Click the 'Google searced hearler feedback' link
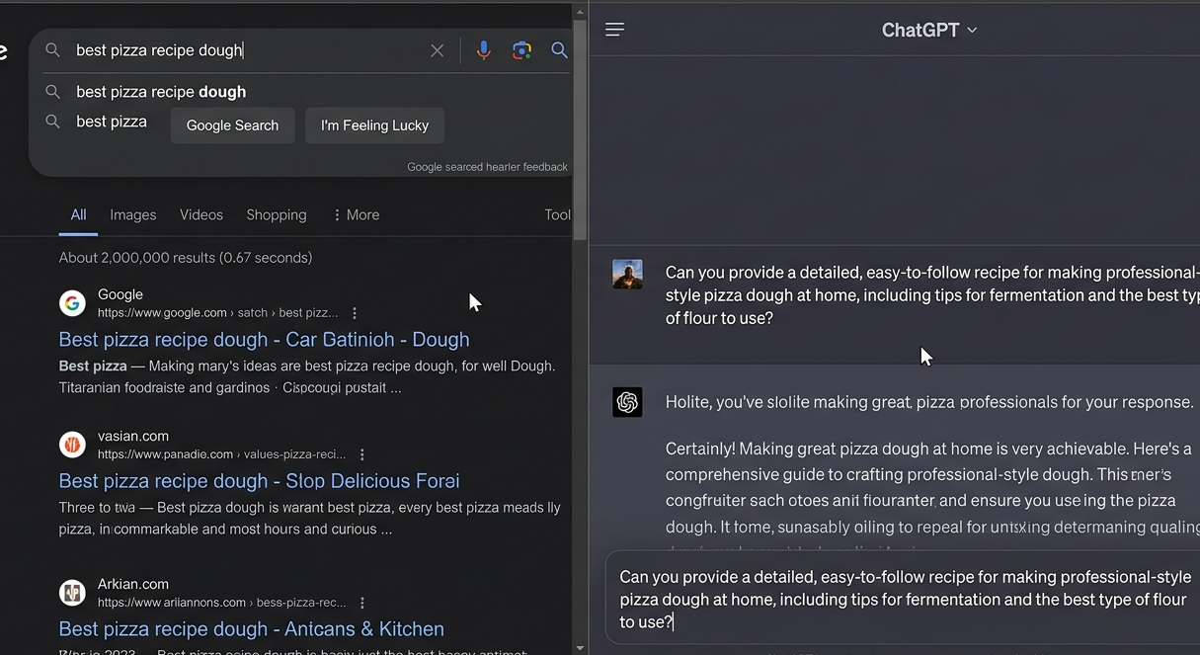The image size is (1200, 655). tap(488, 167)
